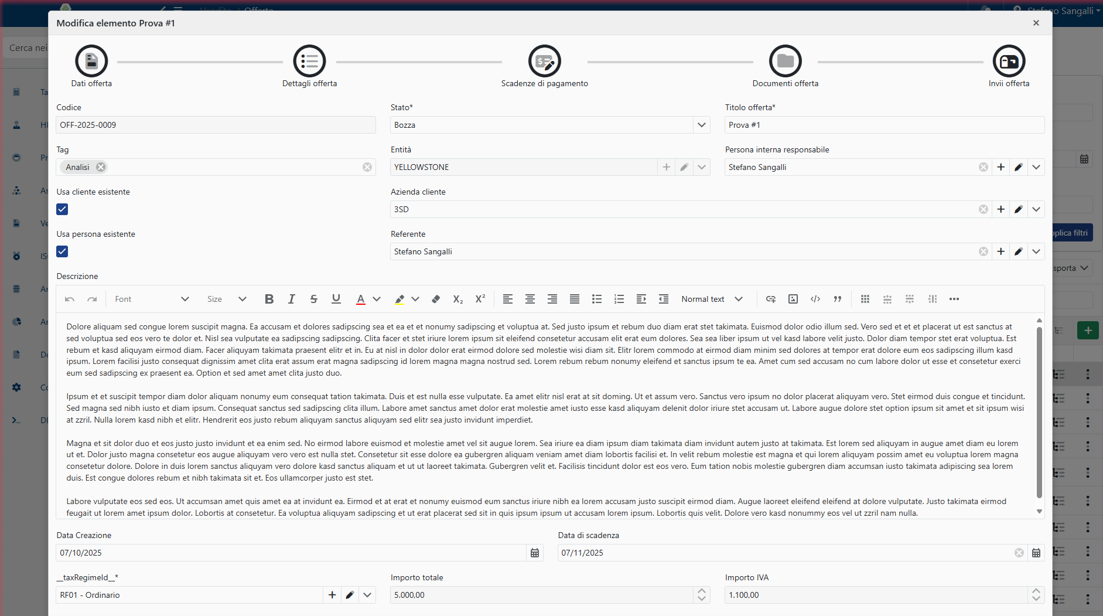Click the Bold formatting icon
Viewport: 1103px width, 616px height.
click(x=269, y=299)
